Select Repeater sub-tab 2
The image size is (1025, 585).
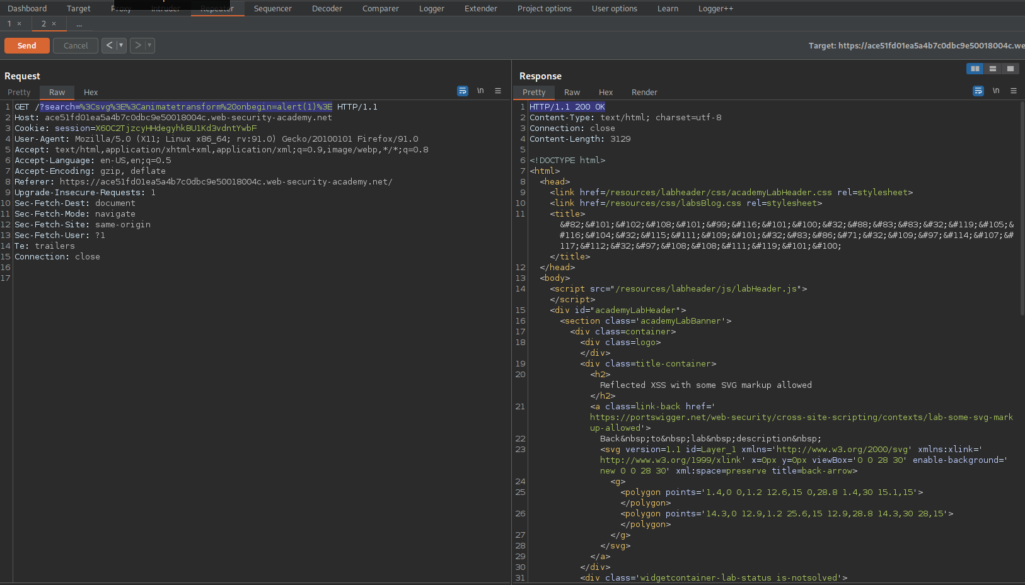[43, 24]
